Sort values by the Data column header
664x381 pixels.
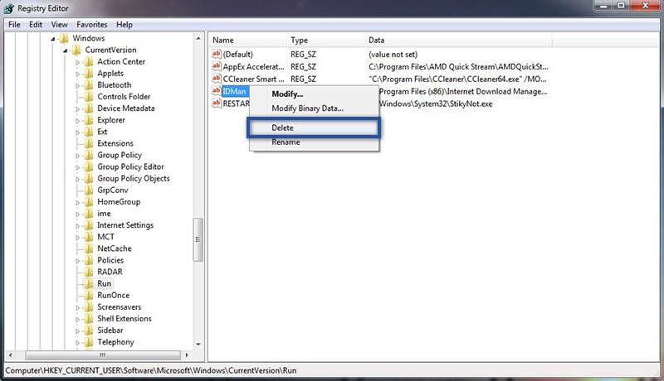click(x=458, y=40)
